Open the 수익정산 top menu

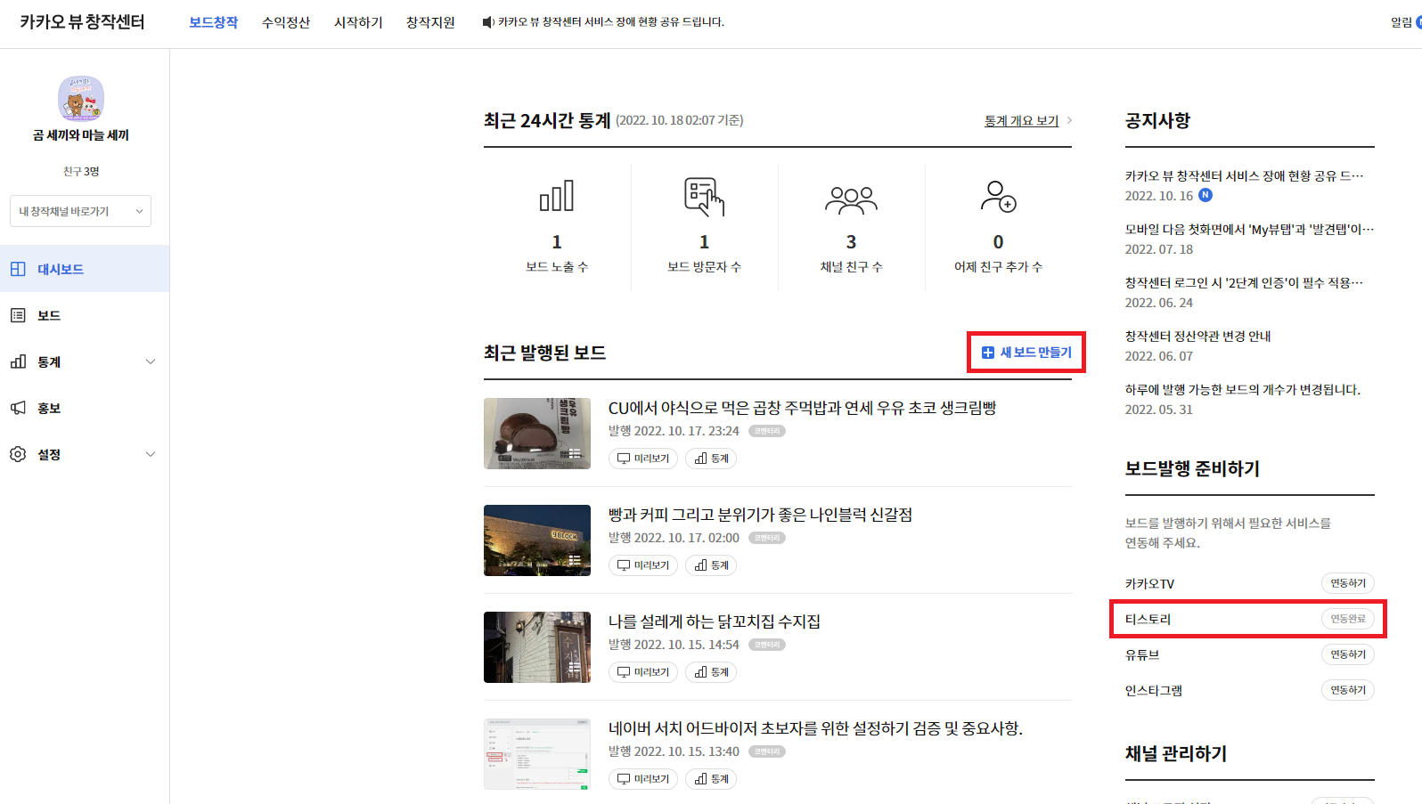[286, 22]
